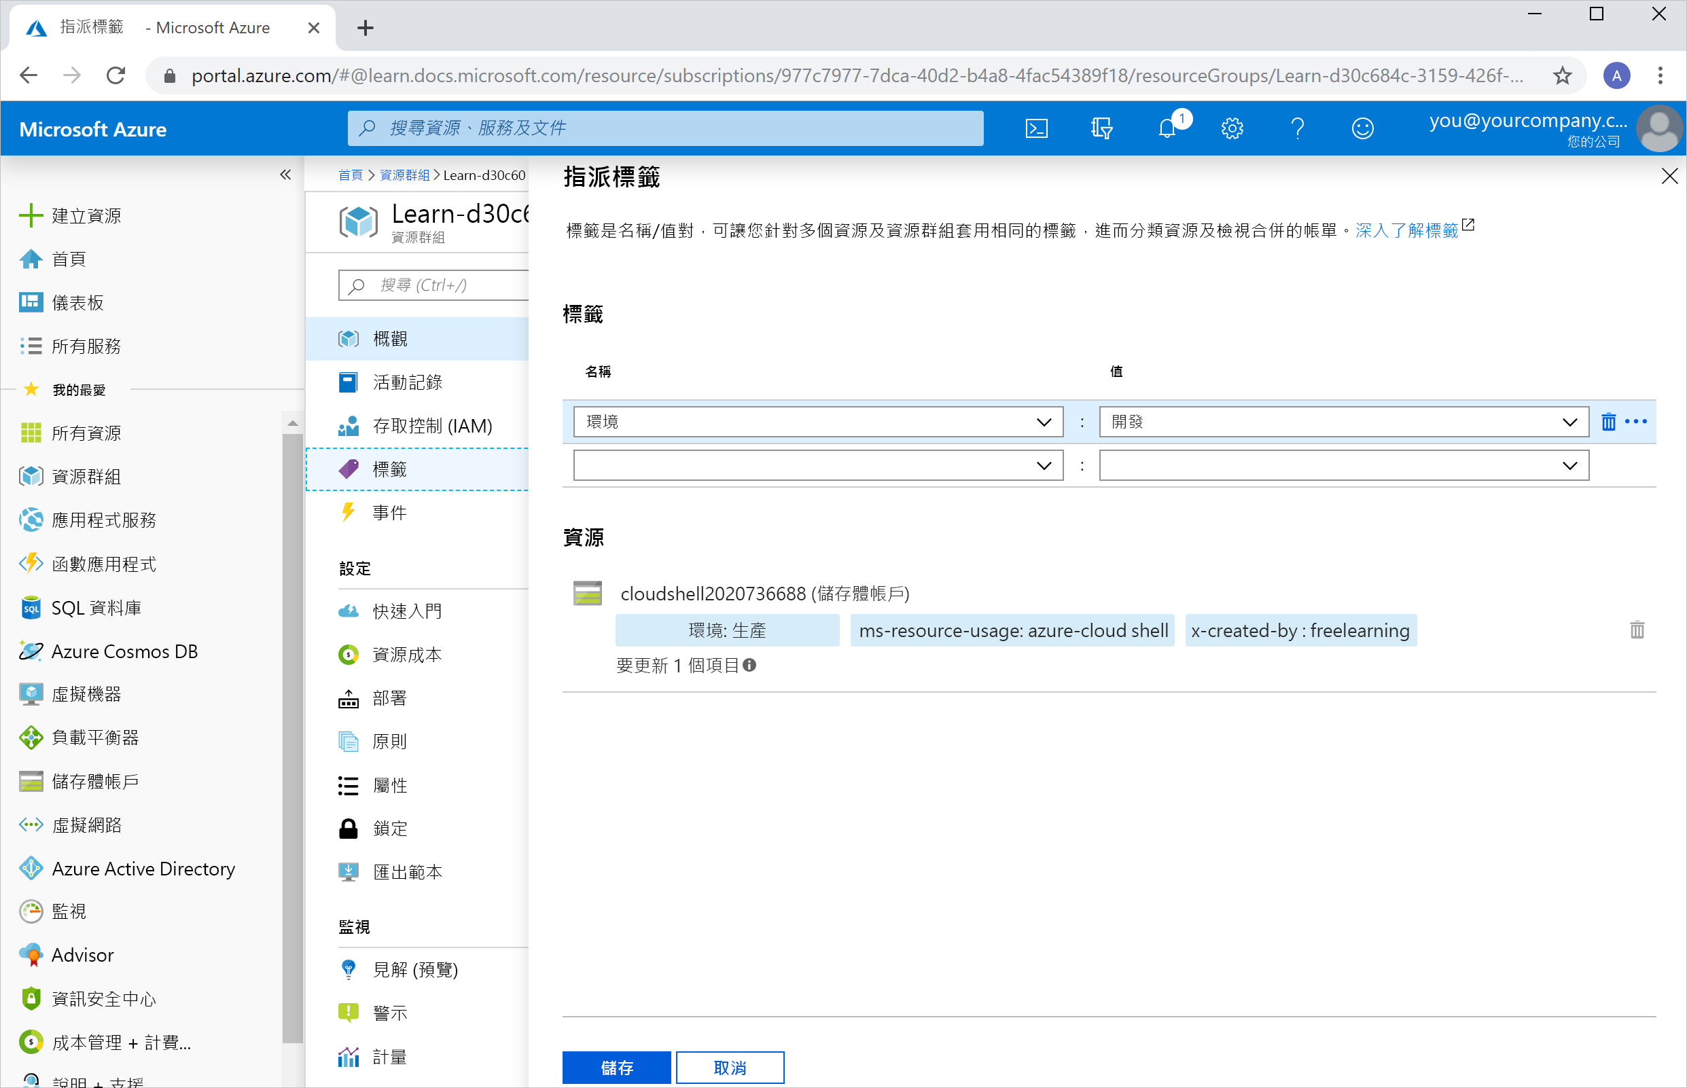Close the 指派標籤 panel
The height and width of the screenshot is (1088, 1687).
[1669, 176]
